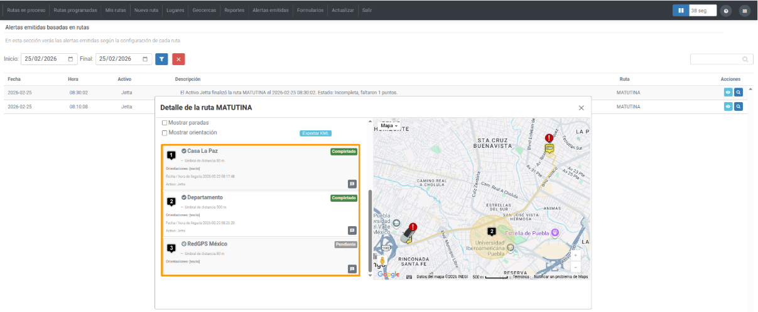Image resolution: width=758 pixels, height=312 pixels.
Task: Open the Mapa type dropdown on map
Action: tap(389, 125)
